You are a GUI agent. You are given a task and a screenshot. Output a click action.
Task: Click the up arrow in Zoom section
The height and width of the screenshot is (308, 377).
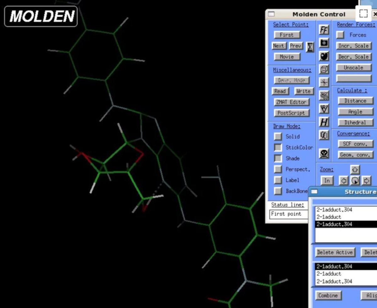coord(355,170)
